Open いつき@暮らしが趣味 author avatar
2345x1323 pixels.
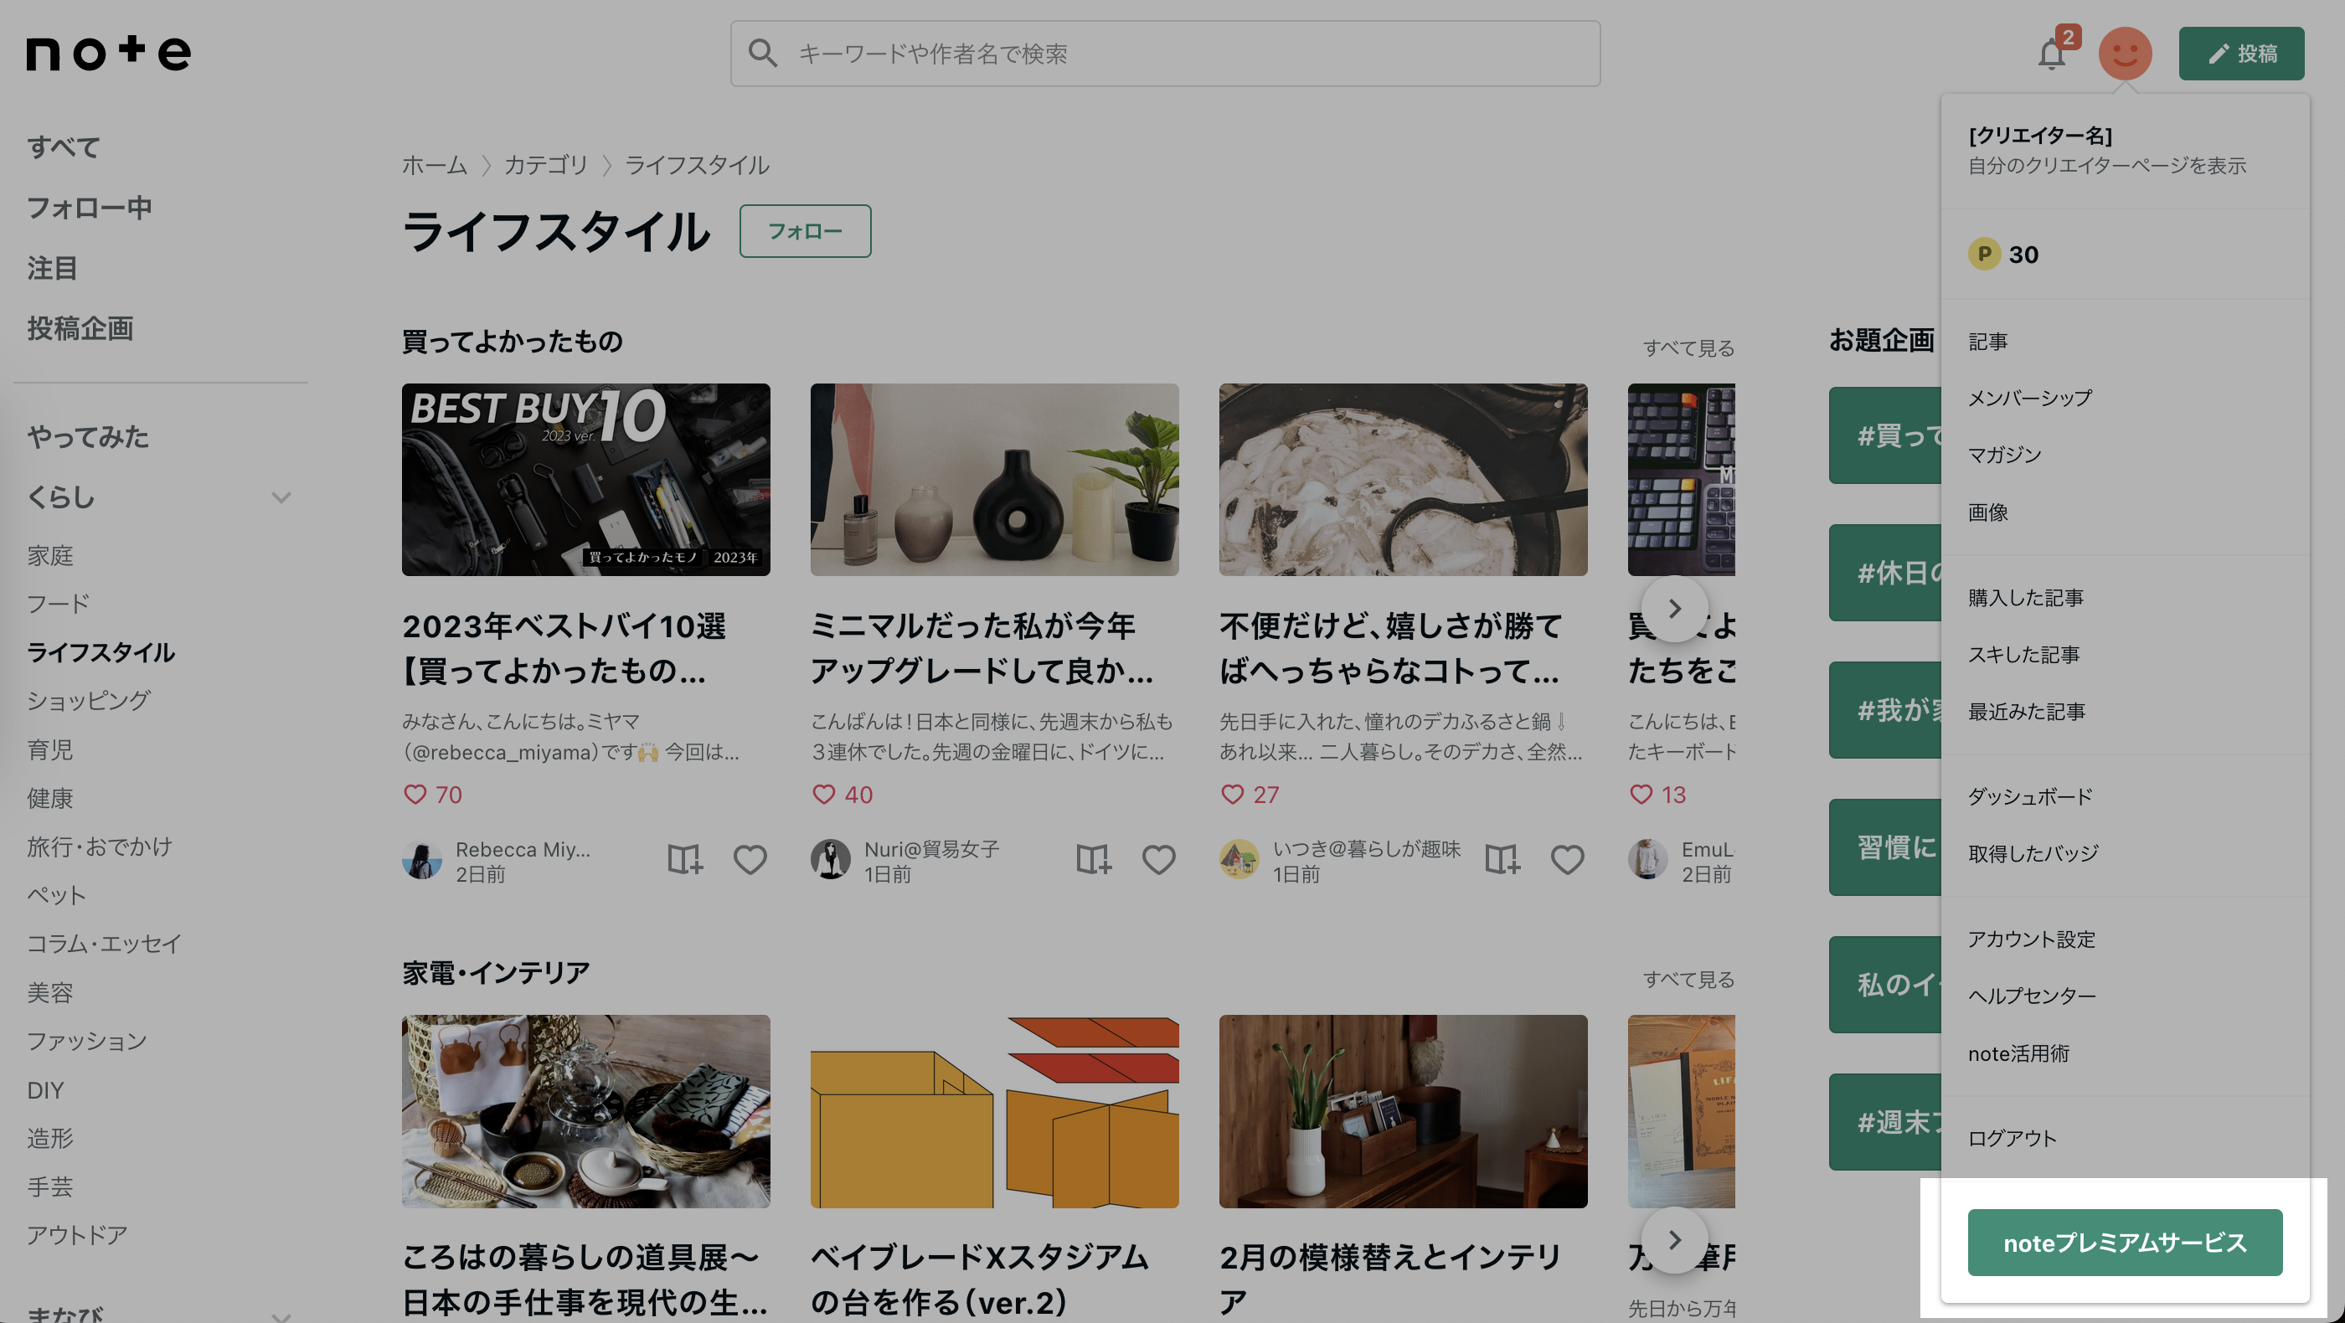[x=1239, y=860]
